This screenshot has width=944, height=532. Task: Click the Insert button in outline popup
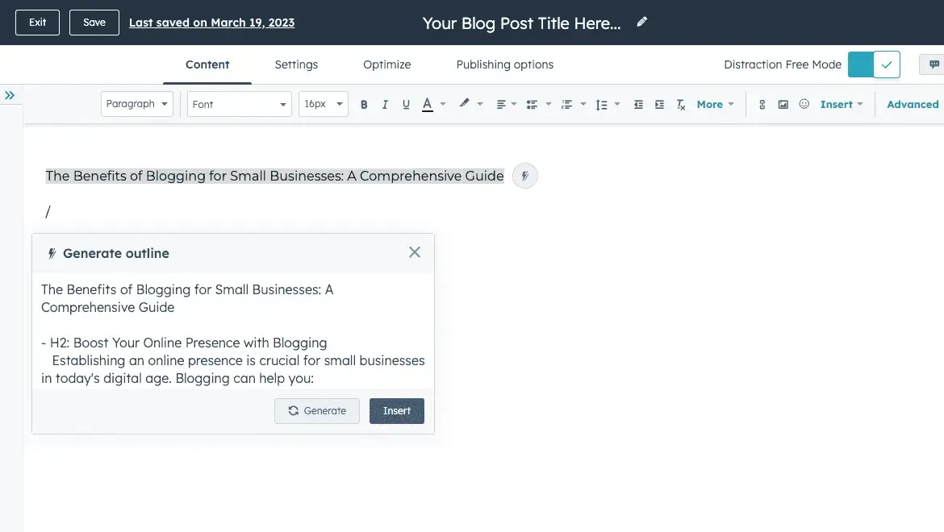pos(397,411)
